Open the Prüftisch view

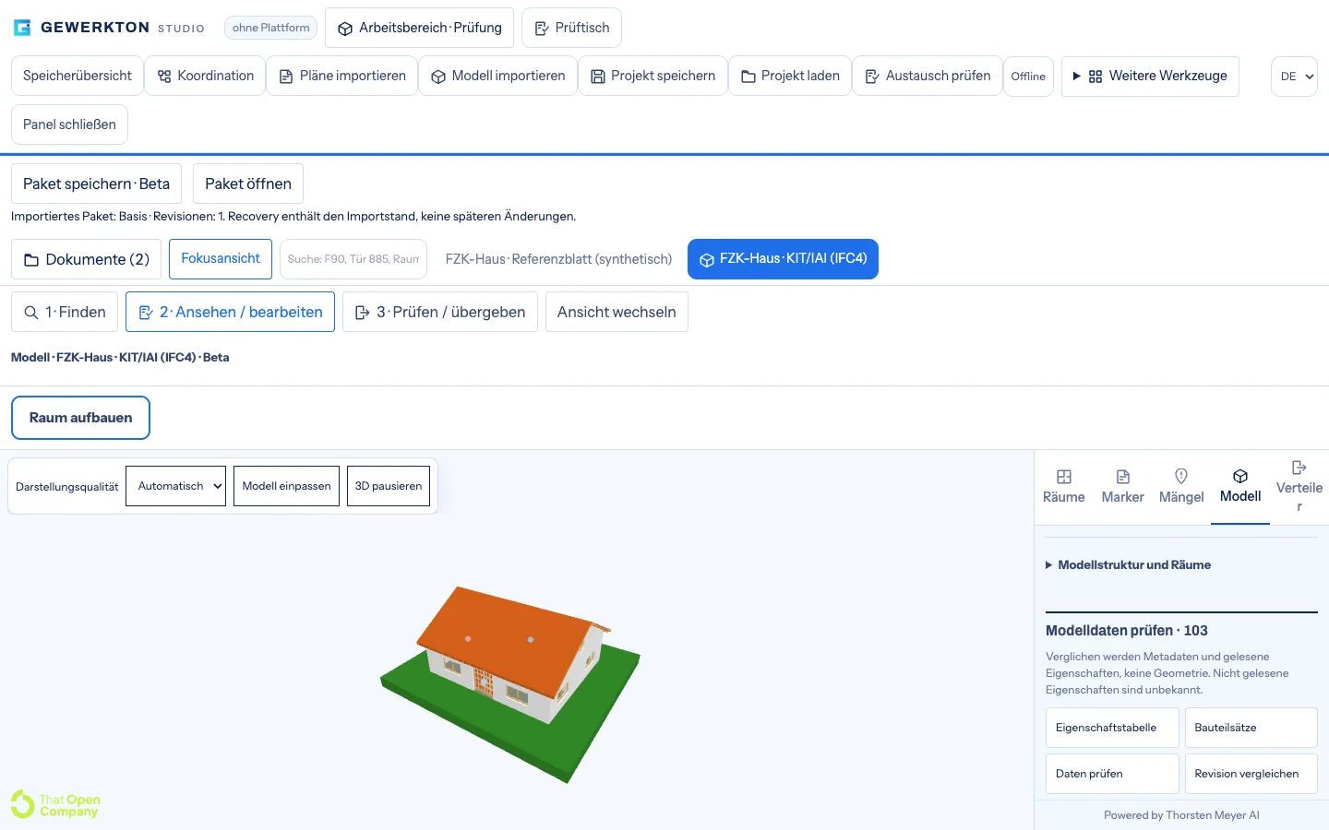point(571,28)
